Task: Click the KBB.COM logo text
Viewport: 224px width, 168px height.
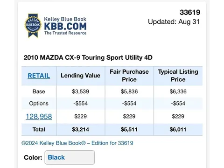Action: coord(65,26)
